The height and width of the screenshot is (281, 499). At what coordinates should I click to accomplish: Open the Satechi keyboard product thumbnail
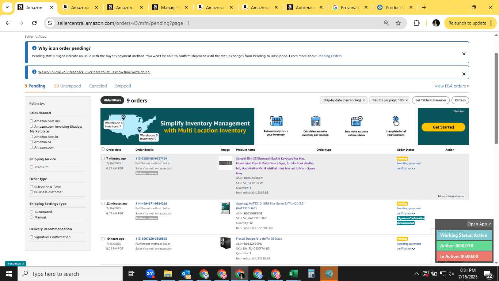225,163
